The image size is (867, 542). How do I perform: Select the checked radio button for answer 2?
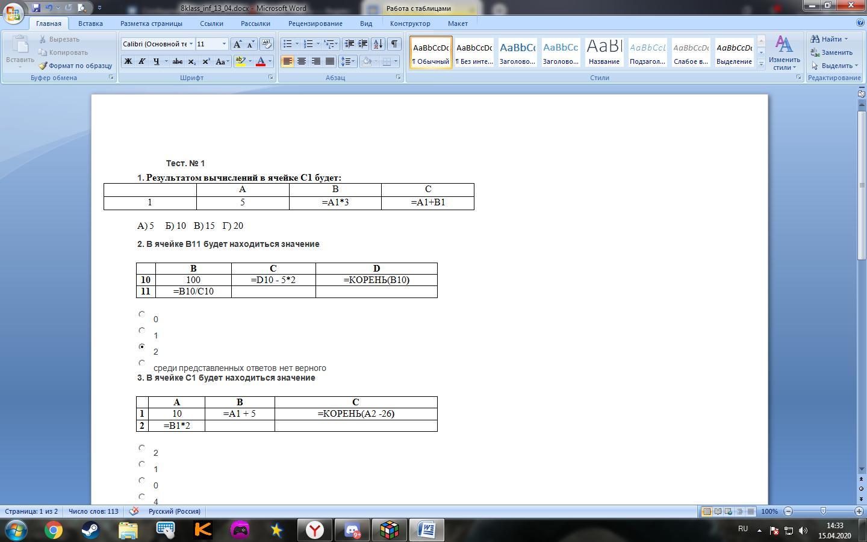click(141, 346)
